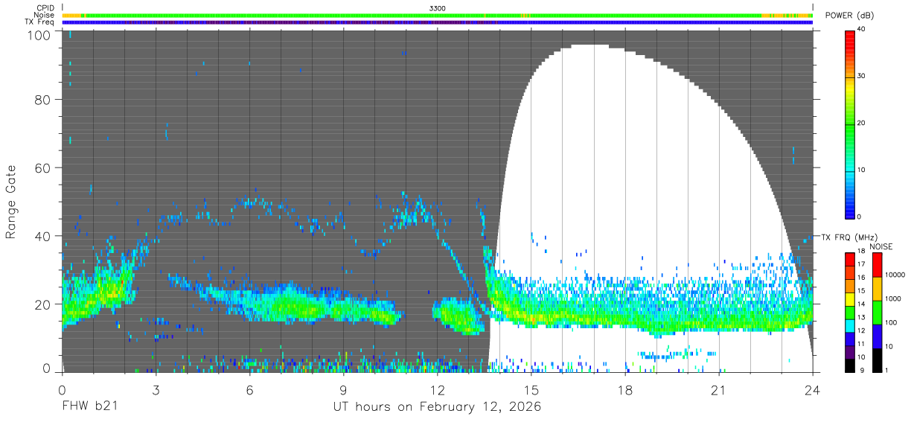Click the 24 hour tick on the UT axis
The height and width of the screenshot is (422, 914).
[813, 389]
